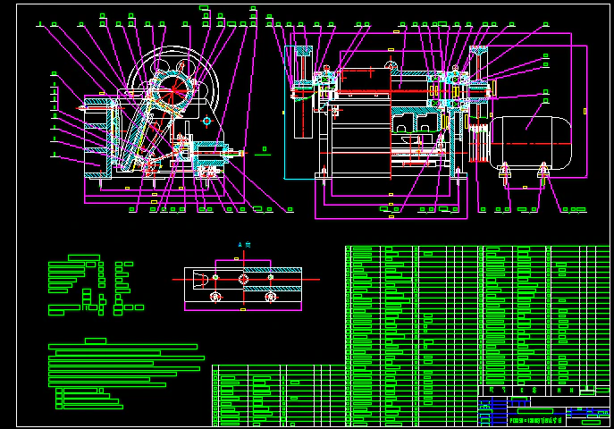Select the left bolt hole circle in view A
Image resolution: width=614 pixels, height=429 pixels.
tap(216, 297)
